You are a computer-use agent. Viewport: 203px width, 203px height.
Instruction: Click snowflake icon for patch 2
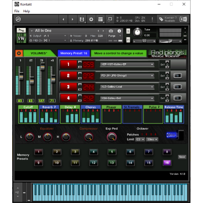click(178, 75)
